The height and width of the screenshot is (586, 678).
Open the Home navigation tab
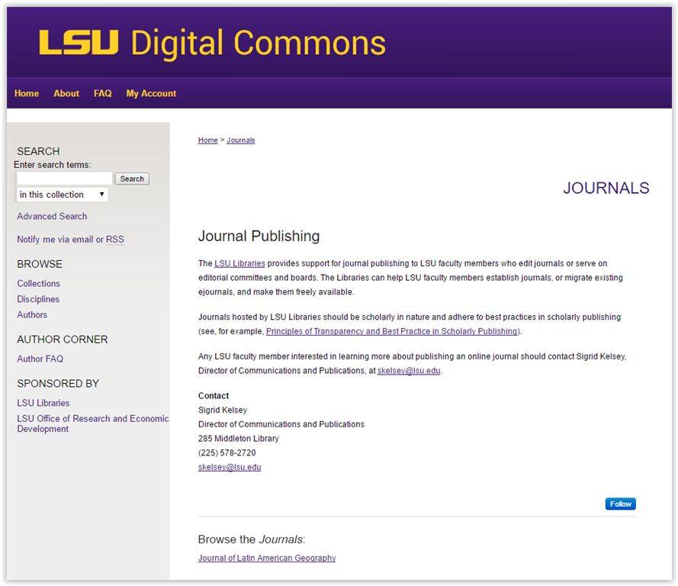pyautogui.click(x=27, y=93)
